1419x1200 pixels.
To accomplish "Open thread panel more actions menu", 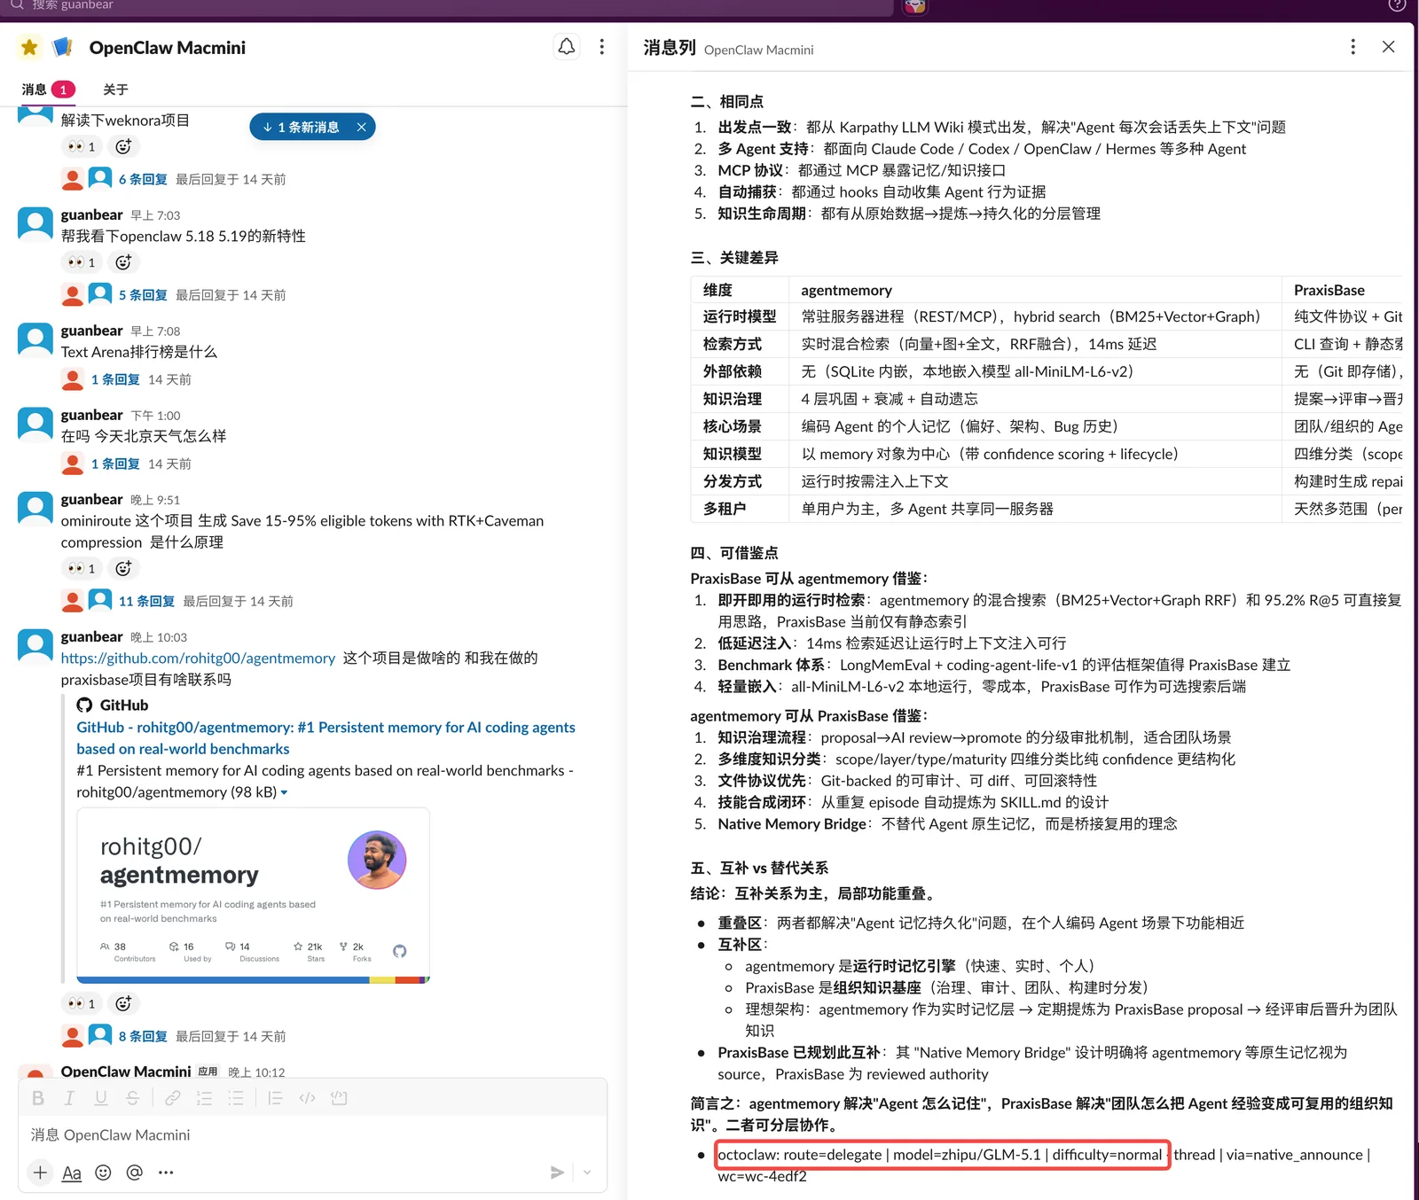I will point(1352,47).
